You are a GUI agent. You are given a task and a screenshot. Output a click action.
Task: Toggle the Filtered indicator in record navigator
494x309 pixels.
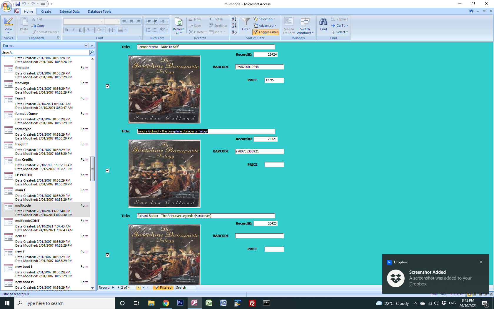pyautogui.click(x=163, y=288)
